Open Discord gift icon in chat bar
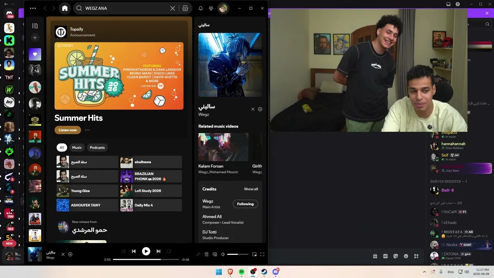Viewport: 494px width, 278px height. (375, 256)
